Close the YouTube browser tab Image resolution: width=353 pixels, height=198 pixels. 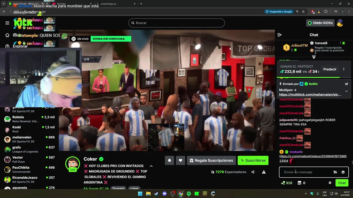(90, 4)
